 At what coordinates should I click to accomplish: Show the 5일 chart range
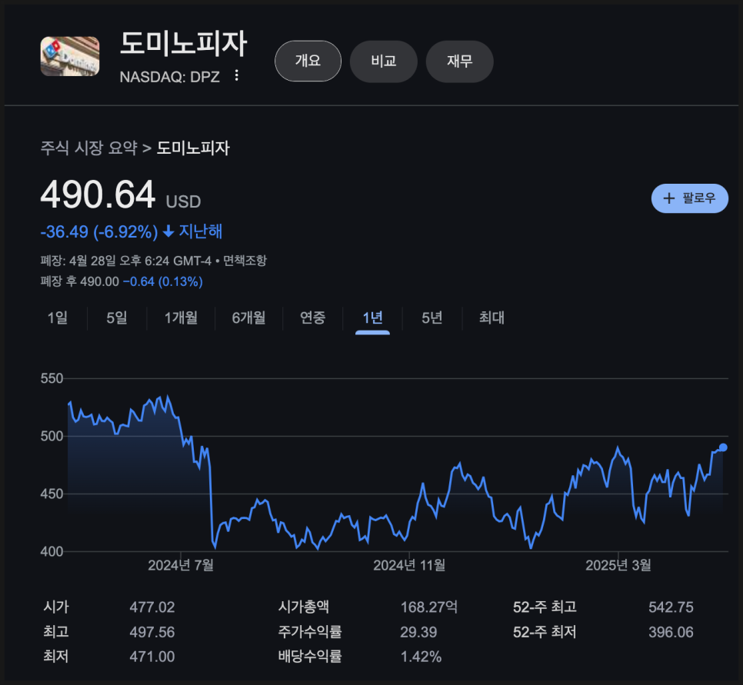click(117, 318)
